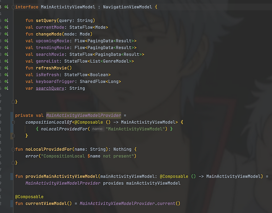This screenshot has width=272, height=213.
Task: Click the highlighted MainActivityViewModelProvider declaration
Action: (84, 115)
